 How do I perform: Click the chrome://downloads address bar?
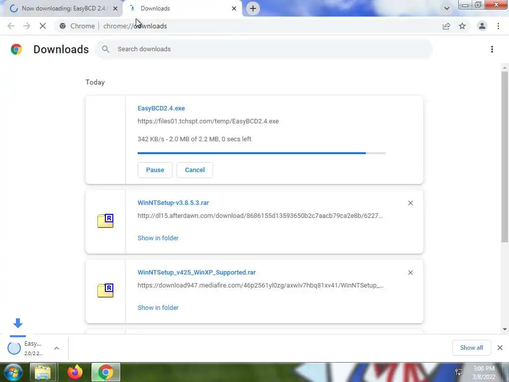point(247,26)
